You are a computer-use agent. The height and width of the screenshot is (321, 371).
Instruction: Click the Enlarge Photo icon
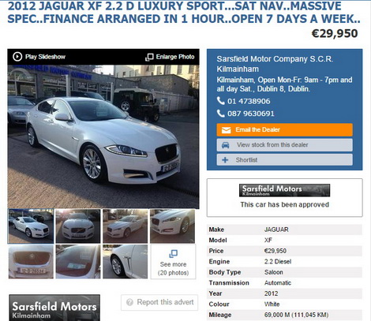point(149,57)
